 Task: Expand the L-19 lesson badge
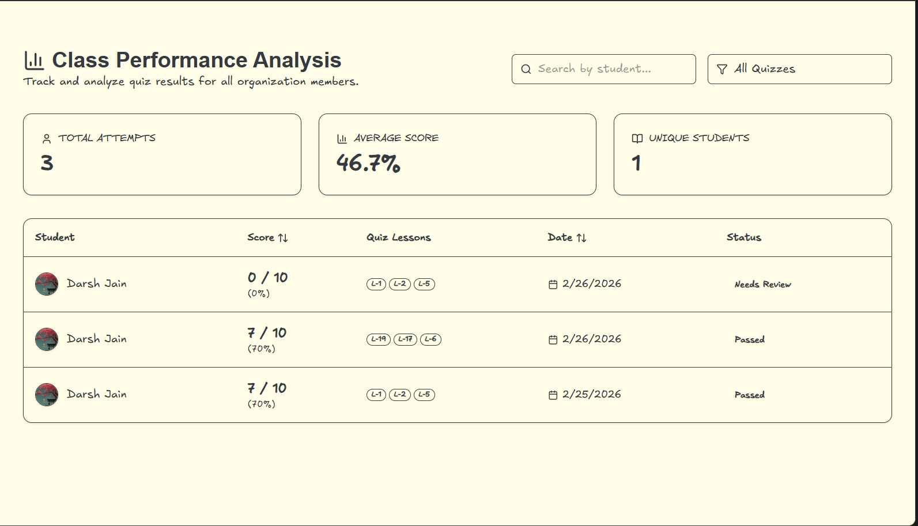point(379,339)
